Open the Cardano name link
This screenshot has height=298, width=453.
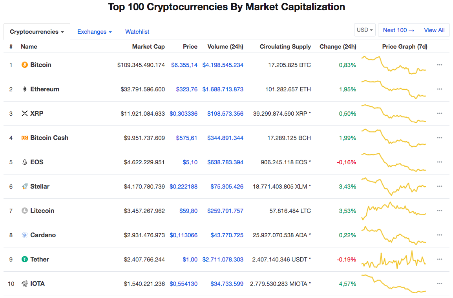point(43,235)
